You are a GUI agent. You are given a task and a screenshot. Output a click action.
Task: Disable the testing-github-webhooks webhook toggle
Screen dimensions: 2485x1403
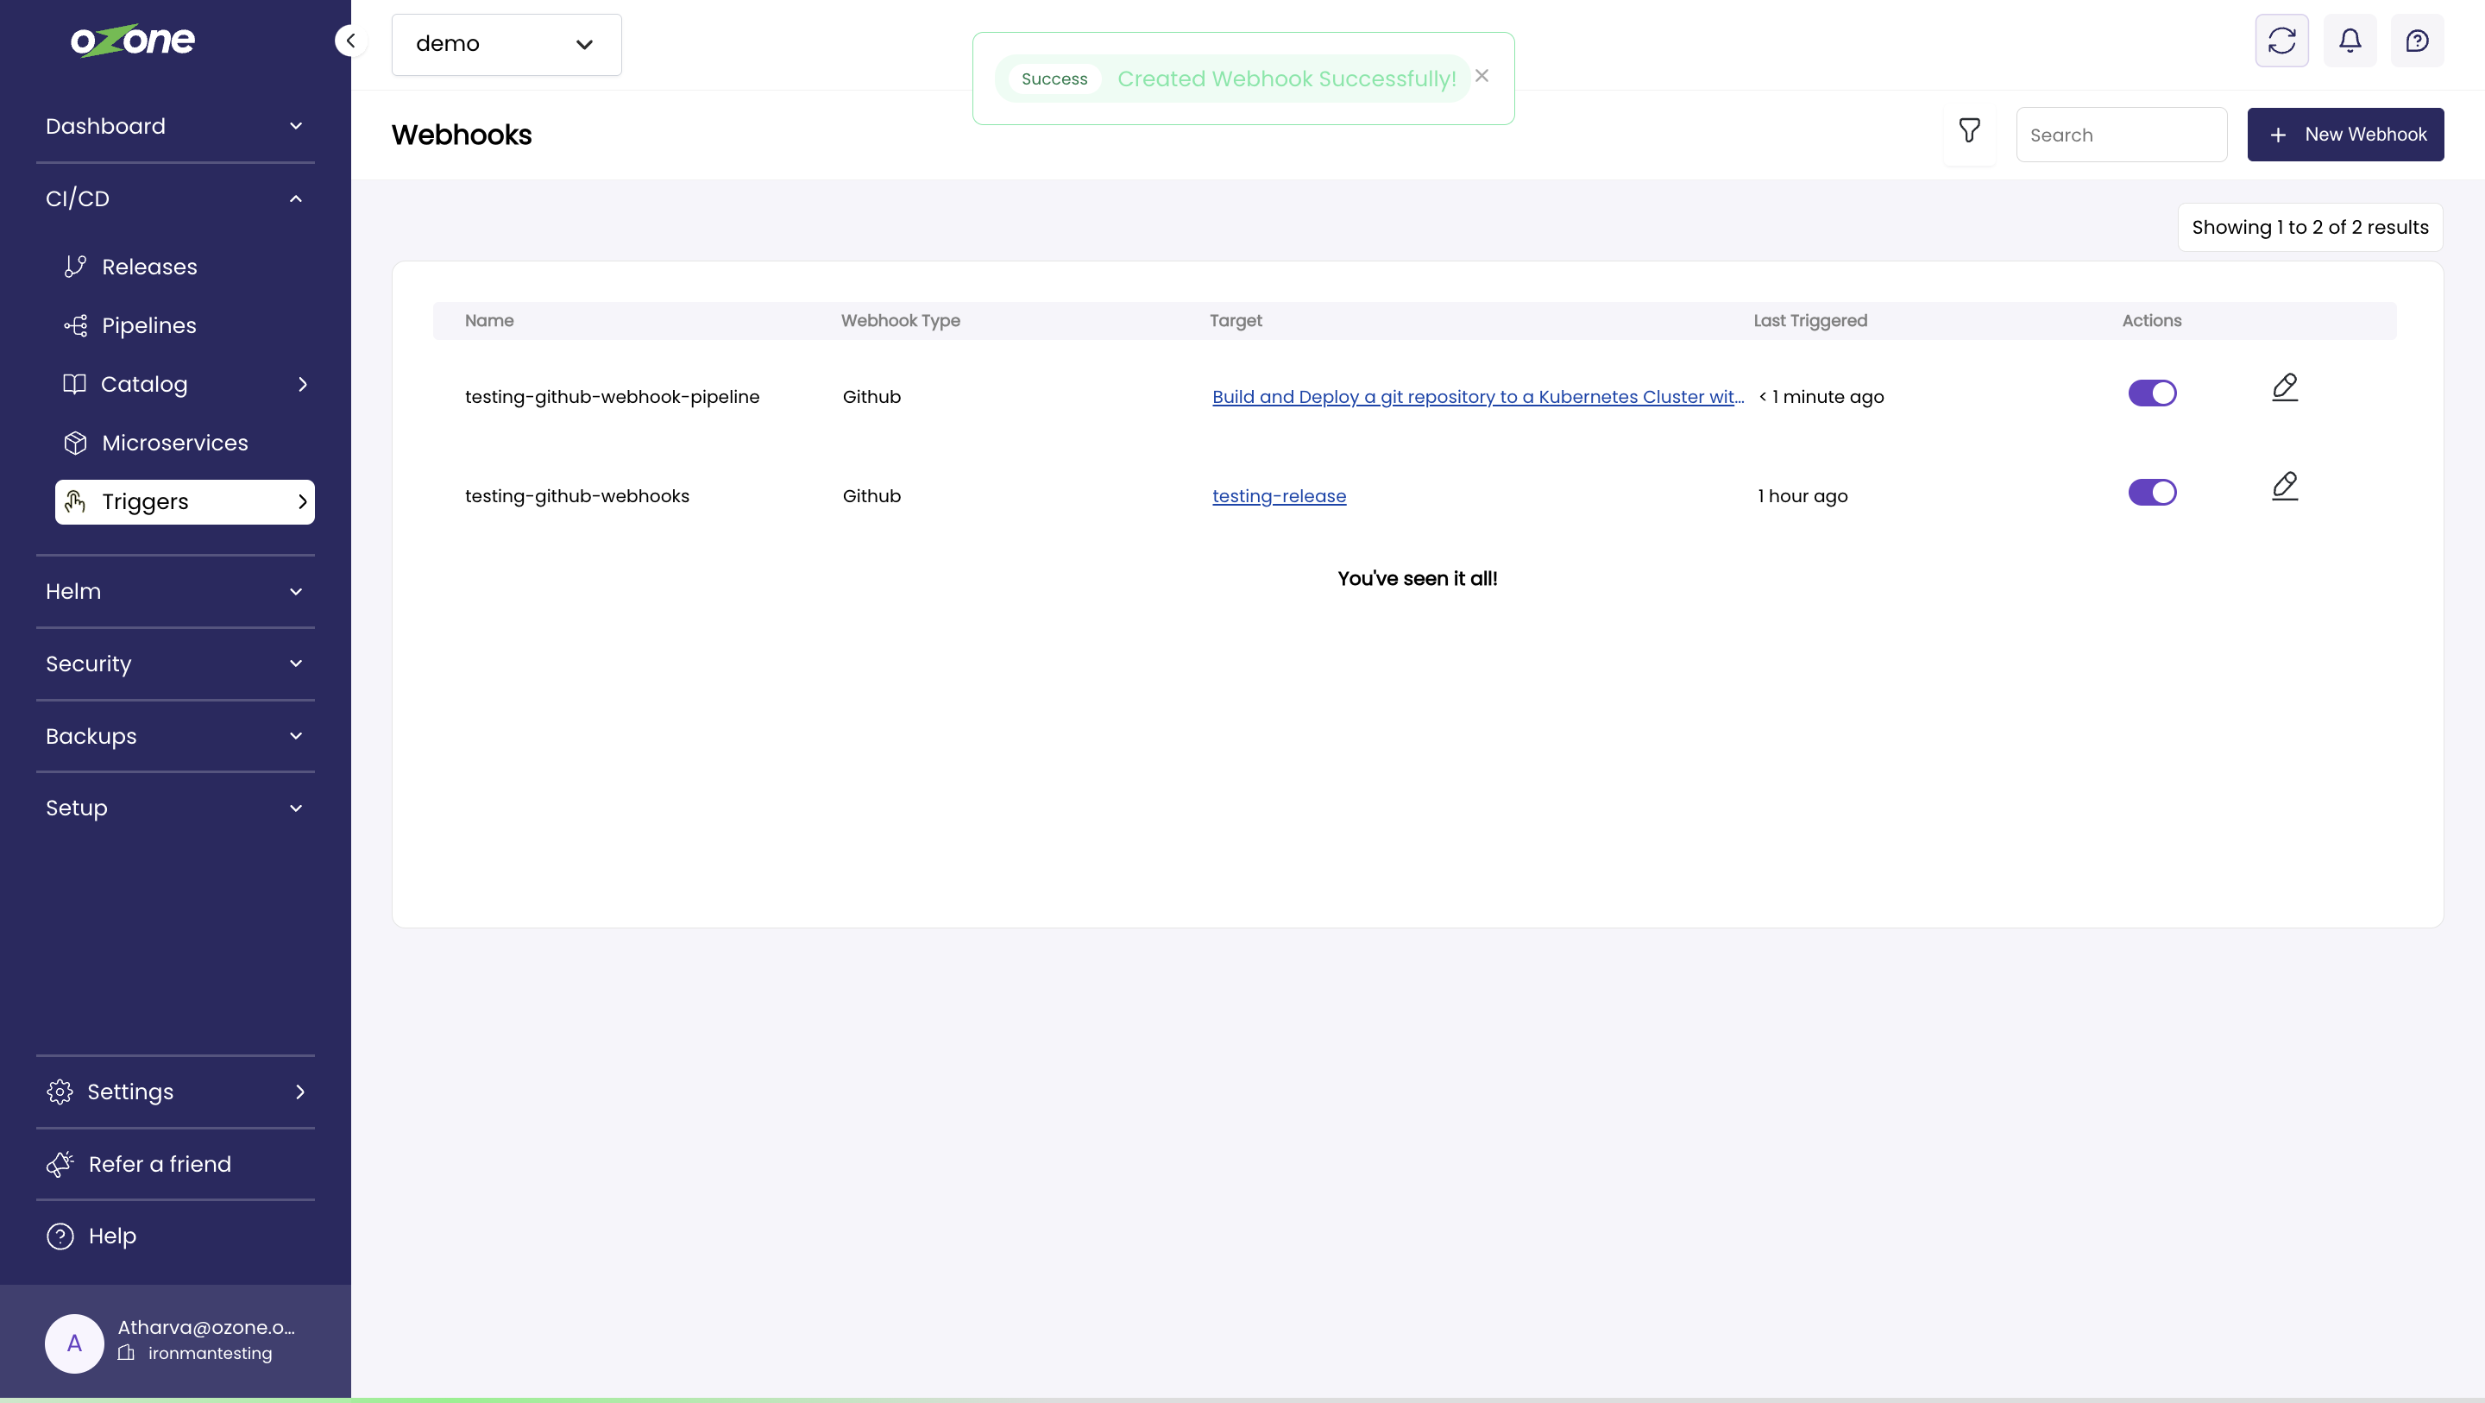click(x=2152, y=492)
